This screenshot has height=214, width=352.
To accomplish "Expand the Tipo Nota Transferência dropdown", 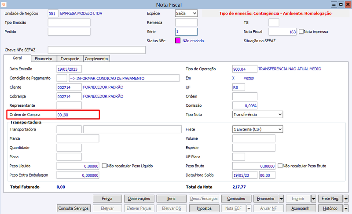I will tap(257, 115).
